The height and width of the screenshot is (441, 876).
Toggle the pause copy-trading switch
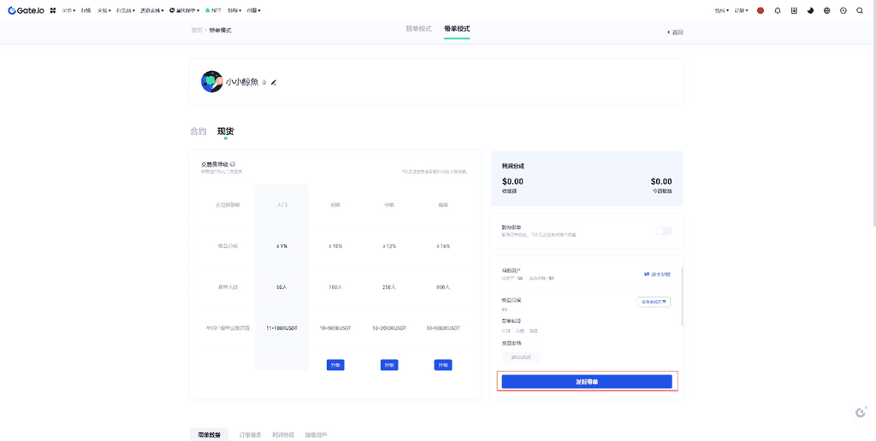pos(663,231)
